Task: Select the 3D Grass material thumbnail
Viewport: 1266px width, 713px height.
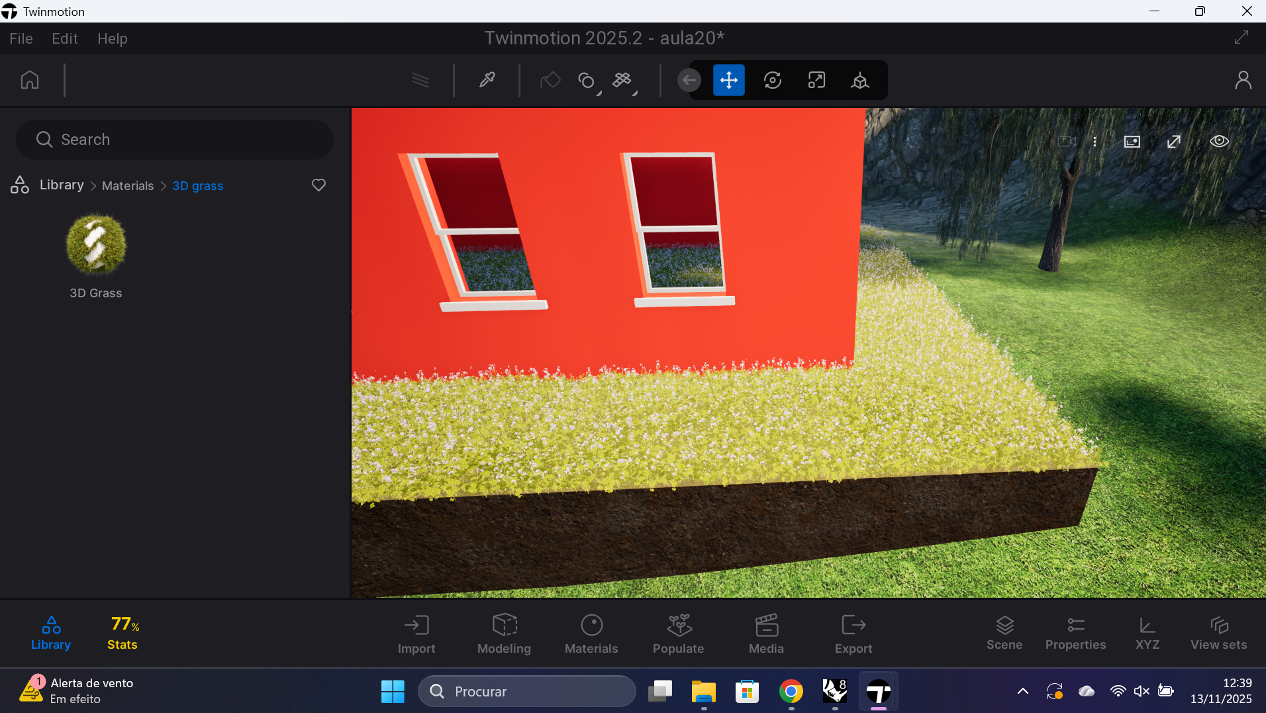Action: tap(95, 244)
